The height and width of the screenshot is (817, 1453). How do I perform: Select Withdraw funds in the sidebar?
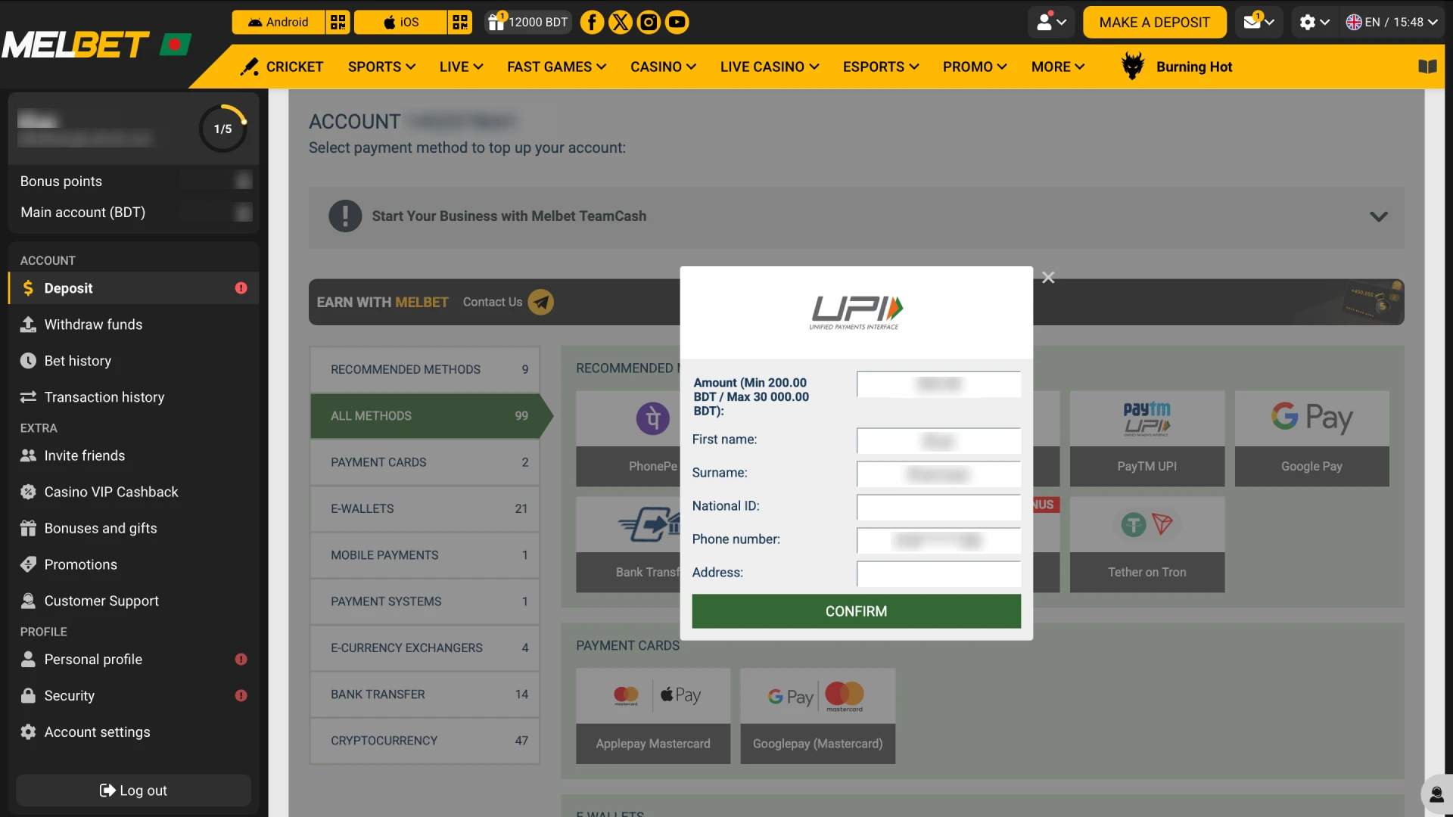tap(92, 325)
